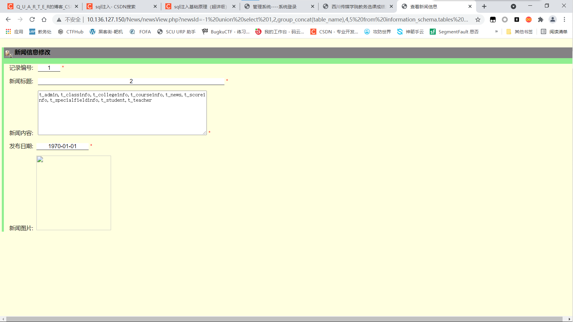Click the 记录编号 input field

[x=49, y=68]
